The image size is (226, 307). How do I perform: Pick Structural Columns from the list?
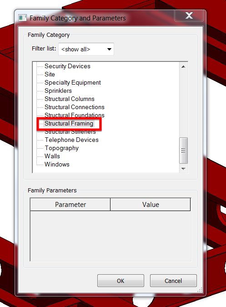pyautogui.click(x=70, y=99)
